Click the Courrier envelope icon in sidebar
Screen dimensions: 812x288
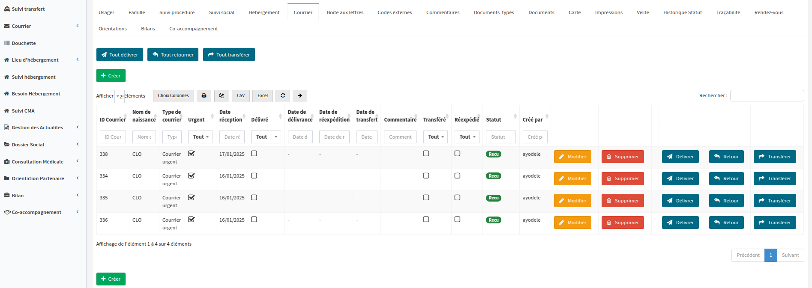pos(7,26)
